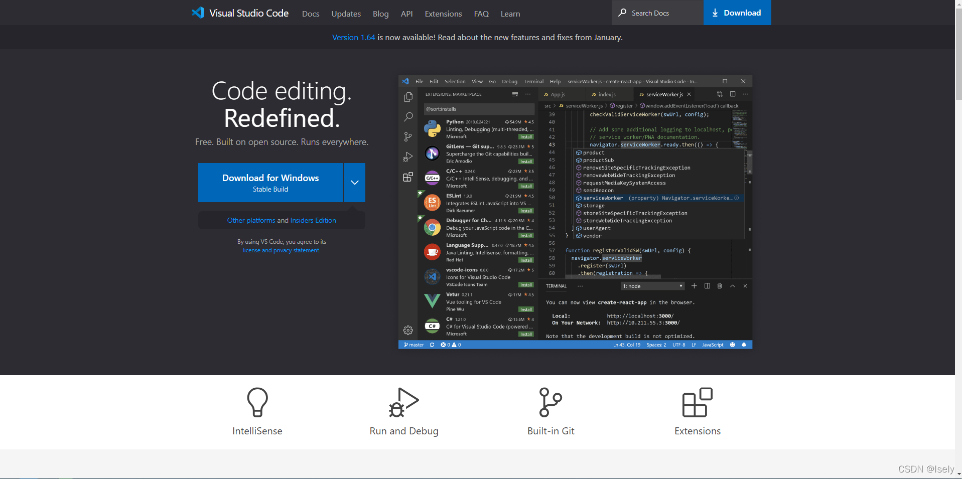Screen dimensions: 962x479
Task: Click the maximize panel chevron-up icon
Action: tap(733, 286)
